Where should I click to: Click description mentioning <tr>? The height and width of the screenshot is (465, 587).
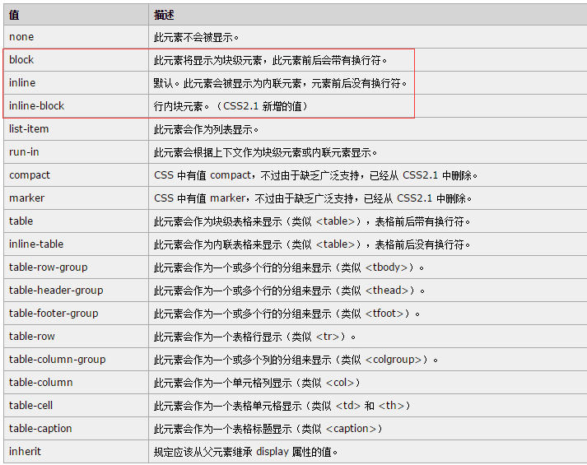point(254,337)
